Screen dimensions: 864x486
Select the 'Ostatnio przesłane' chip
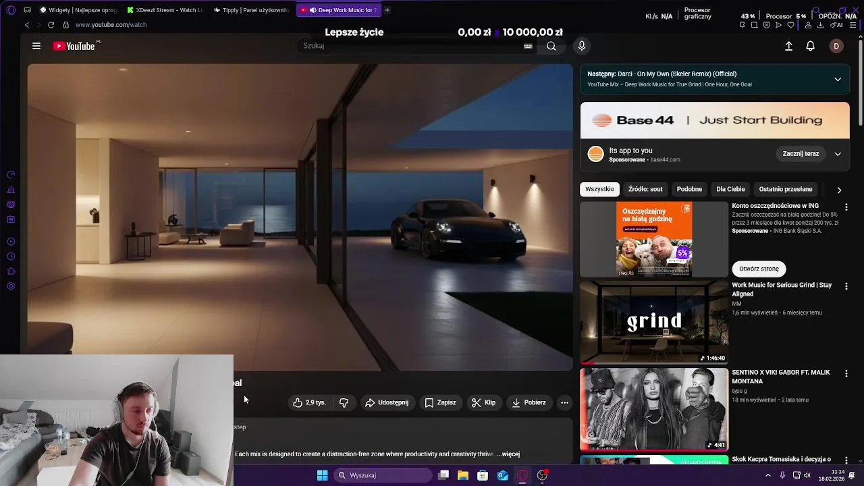785,189
